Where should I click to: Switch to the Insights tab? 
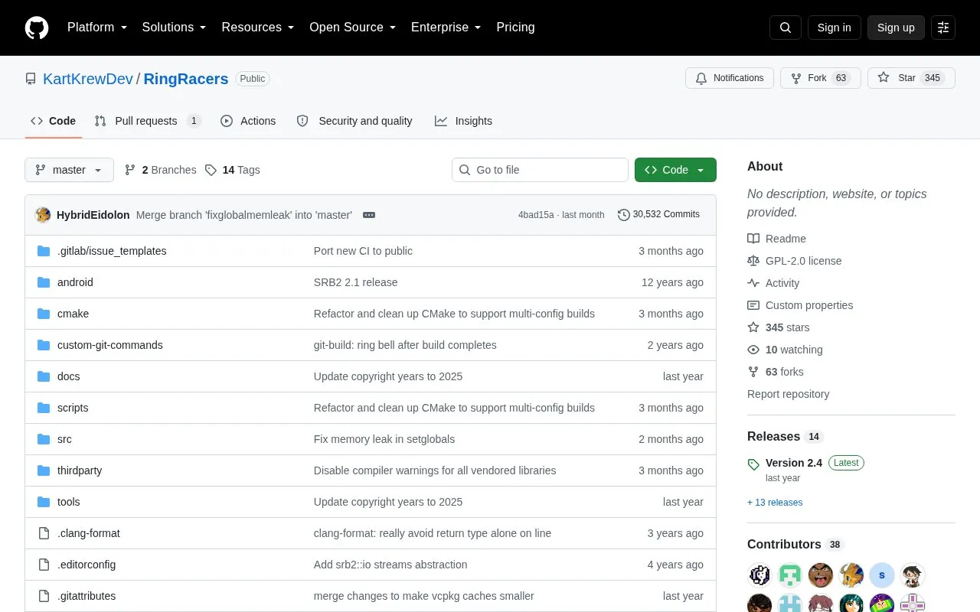[463, 121]
